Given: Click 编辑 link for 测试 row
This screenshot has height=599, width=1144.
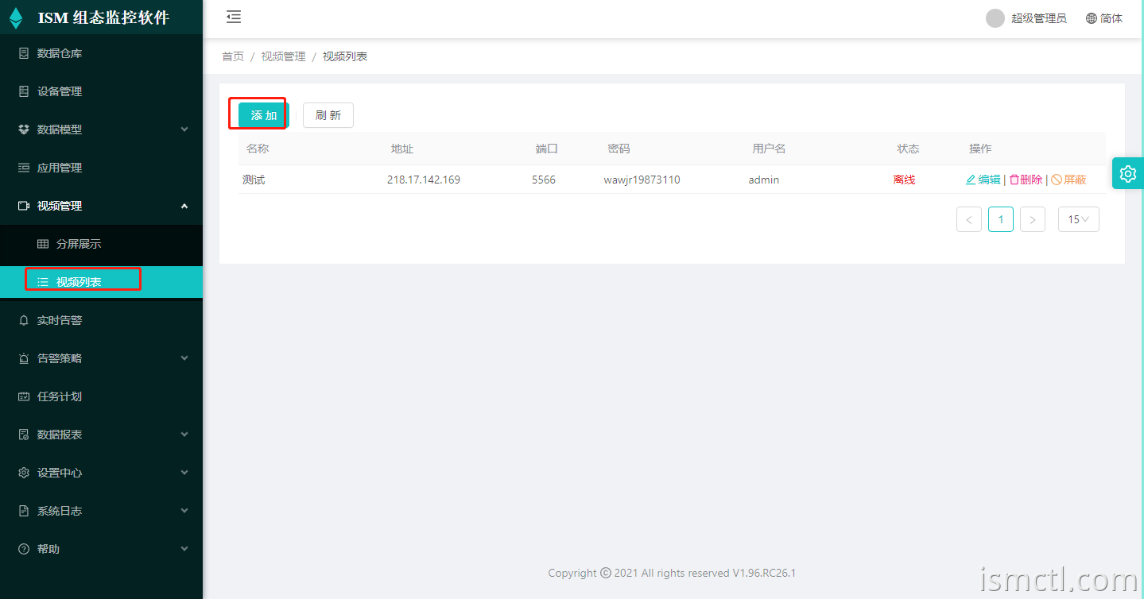Looking at the screenshot, I should [x=983, y=180].
